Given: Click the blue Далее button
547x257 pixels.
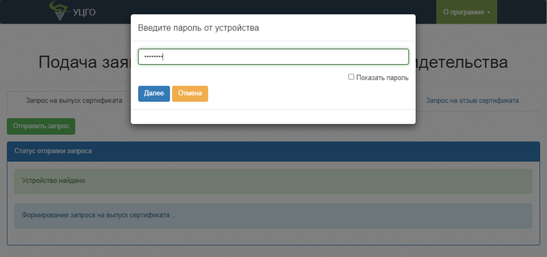Looking at the screenshot, I should coord(154,94).
